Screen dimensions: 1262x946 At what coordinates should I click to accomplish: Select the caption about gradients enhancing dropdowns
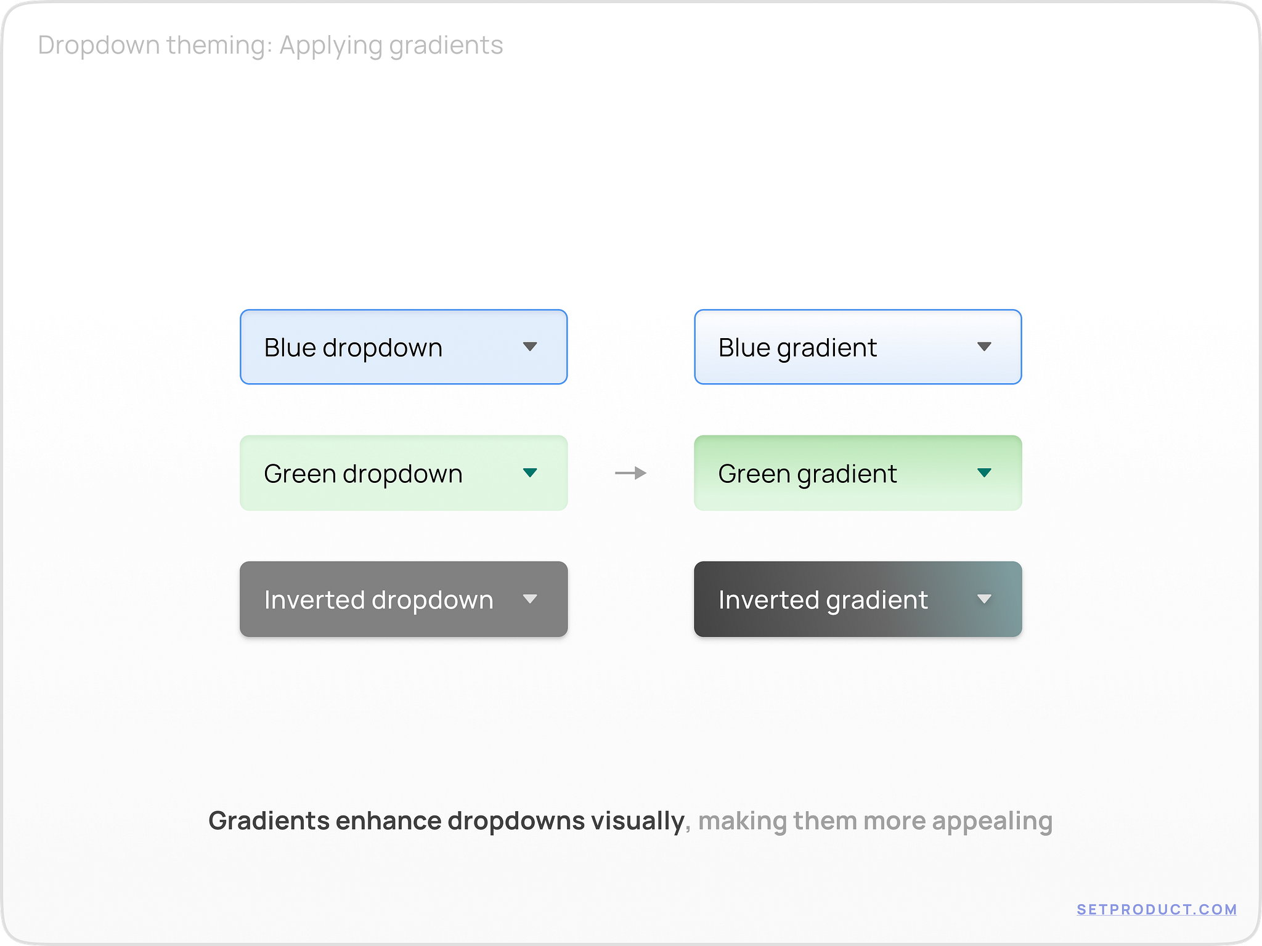point(630,820)
